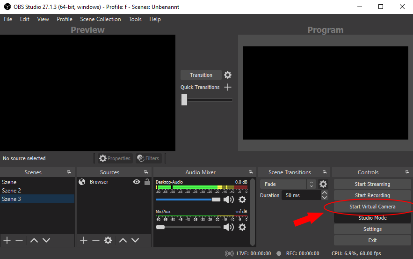The image size is (413, 259).
Task: Toggle Studio Mode off
Action: (x=372, y=218)
